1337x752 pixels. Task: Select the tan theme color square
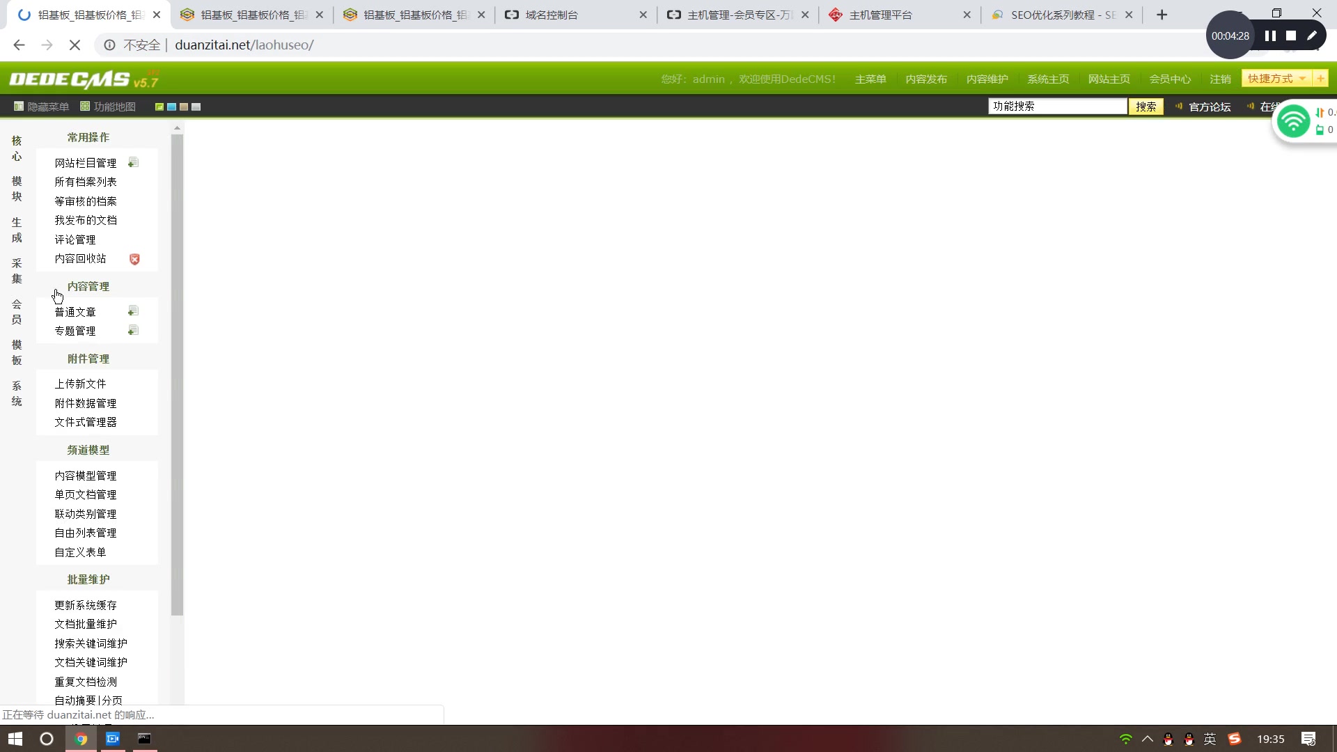pos(184,107)
